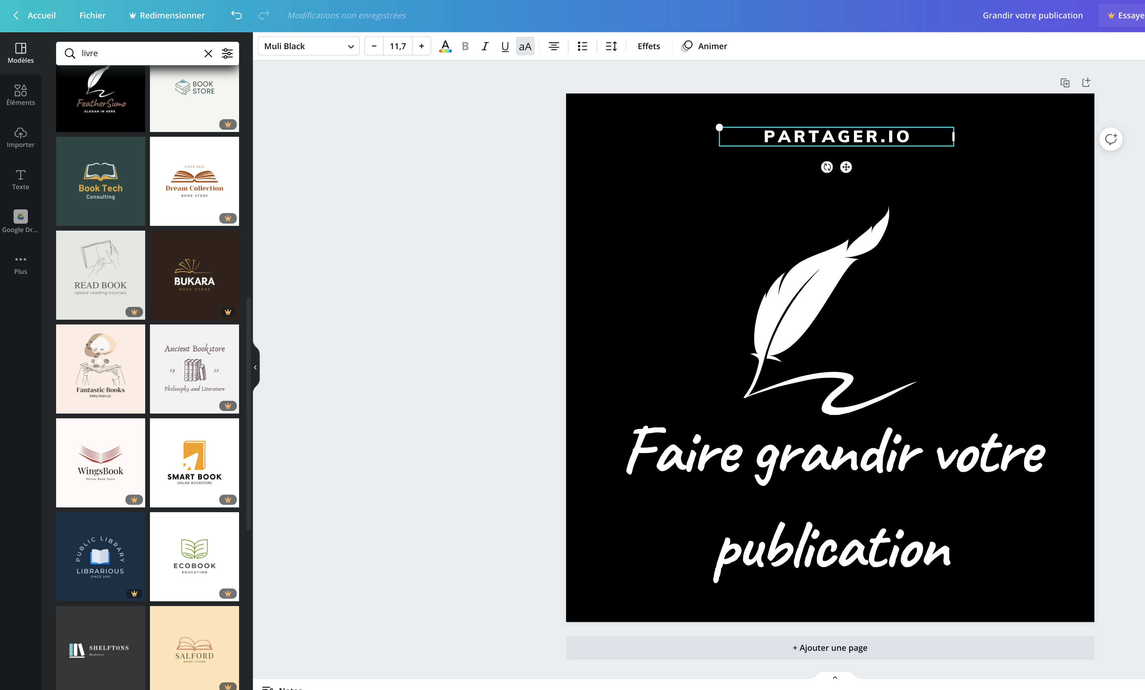Show more options via Plus
This screenshot has height=690, width=1145.
(21, 265)
